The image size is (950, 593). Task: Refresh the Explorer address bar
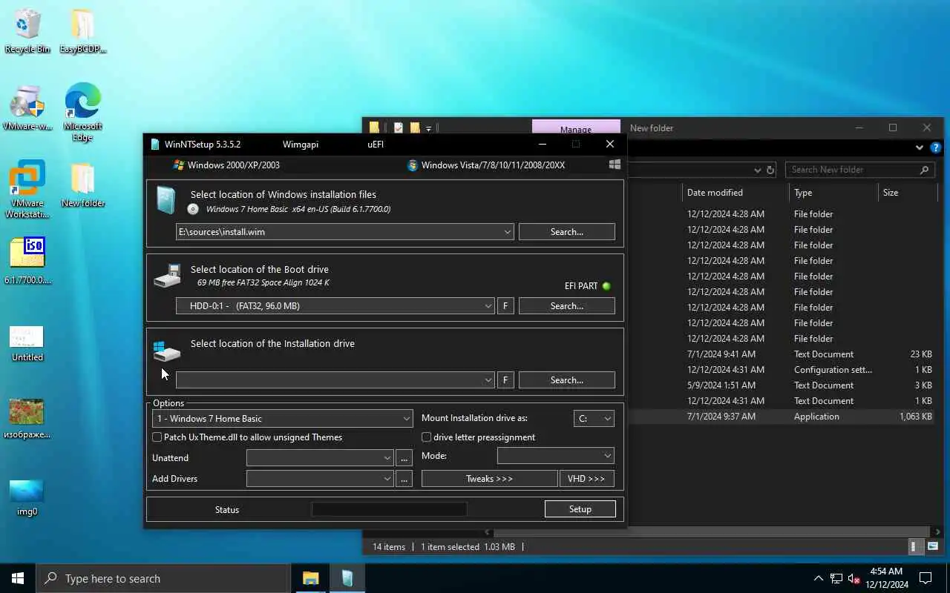point(770,170)
